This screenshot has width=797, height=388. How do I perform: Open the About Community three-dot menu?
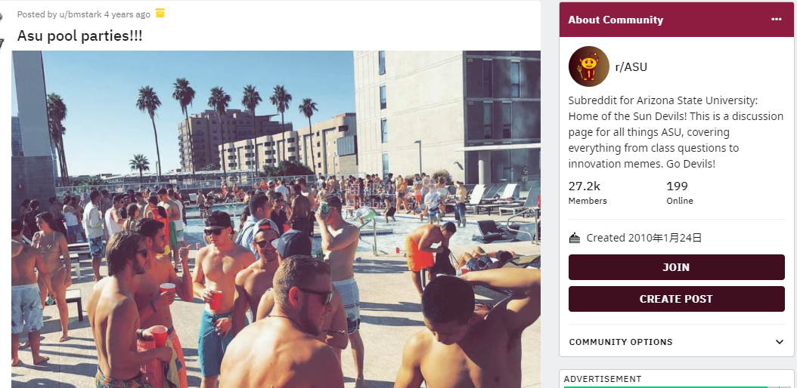pyautogui.click(x=776, y=20)
